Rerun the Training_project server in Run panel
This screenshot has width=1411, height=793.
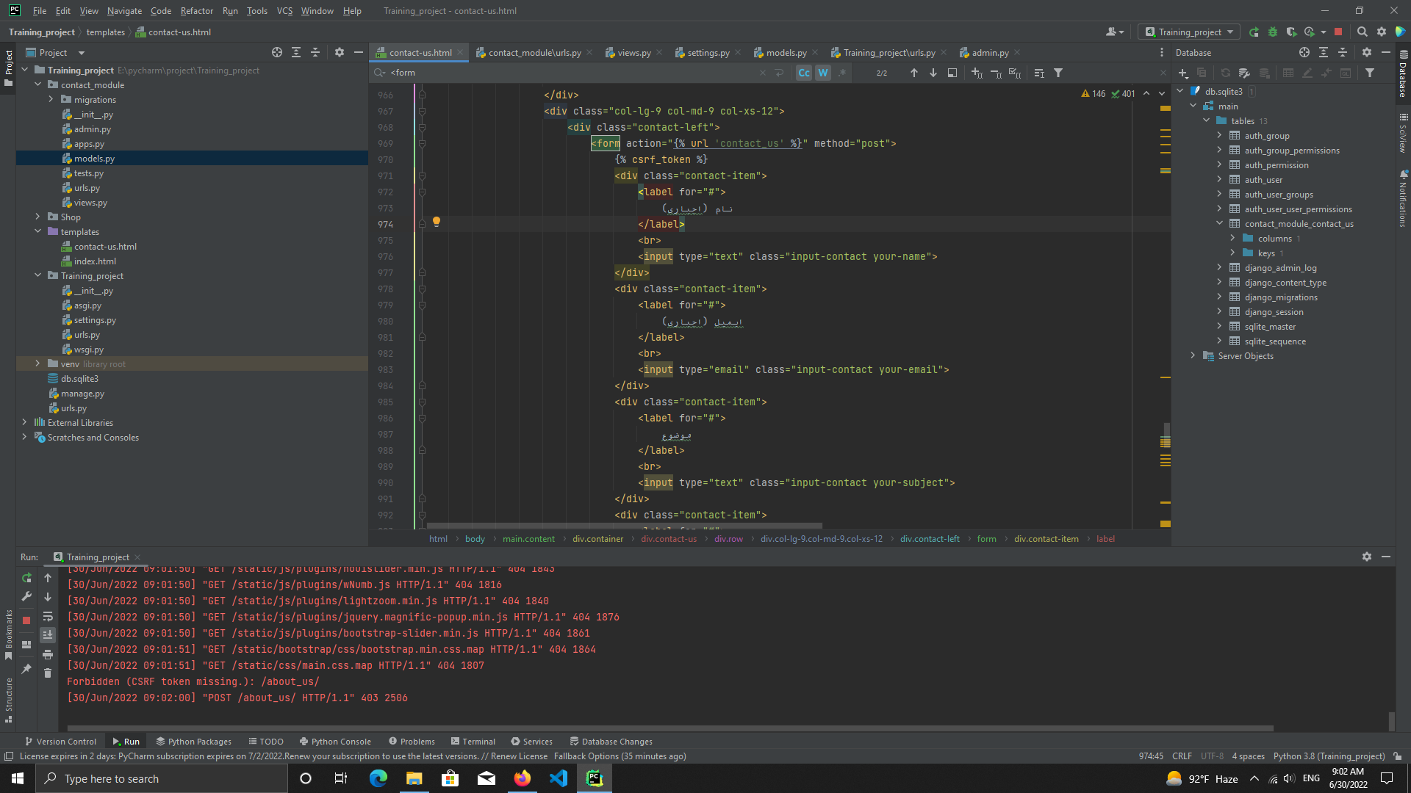[26, 578]
